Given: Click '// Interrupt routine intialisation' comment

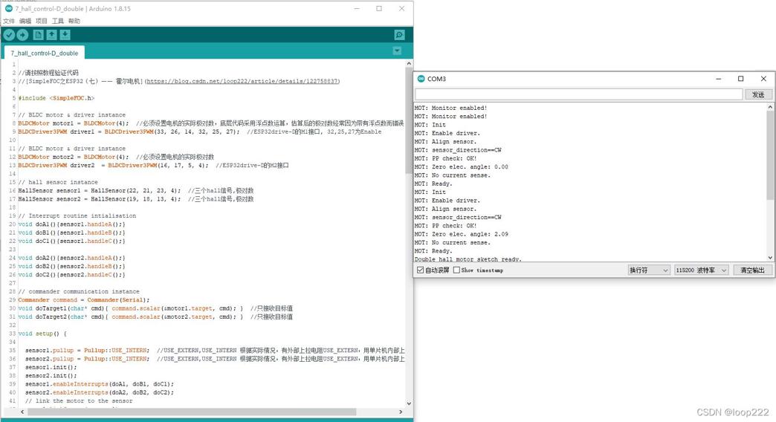Looking at the screenshot, I should (x=77, y=215).
